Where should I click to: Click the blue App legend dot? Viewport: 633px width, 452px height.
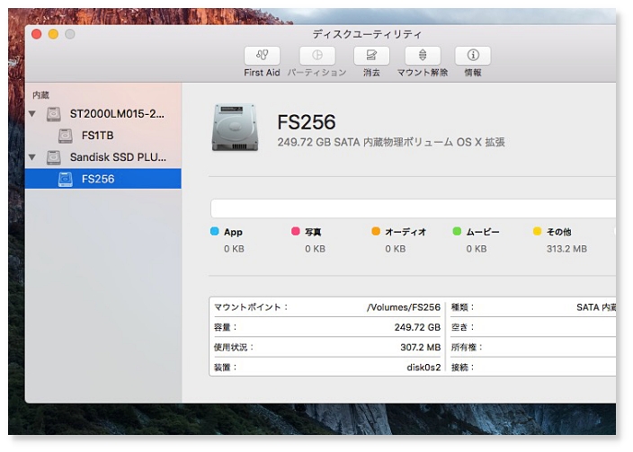214,232
